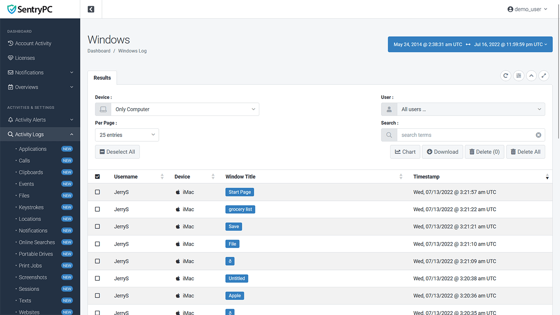This screenshot has width=560, height=315.
Task: Click the SentryPC logo
Action: 30,9
